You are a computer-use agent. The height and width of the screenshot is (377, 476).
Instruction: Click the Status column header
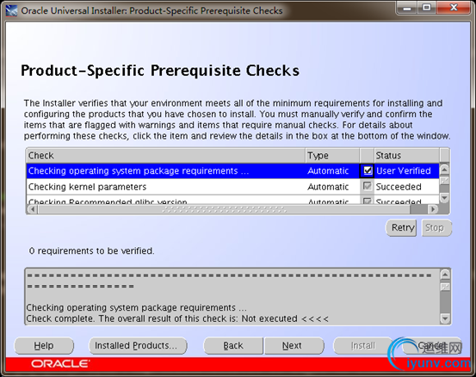[x=407, y=156]
